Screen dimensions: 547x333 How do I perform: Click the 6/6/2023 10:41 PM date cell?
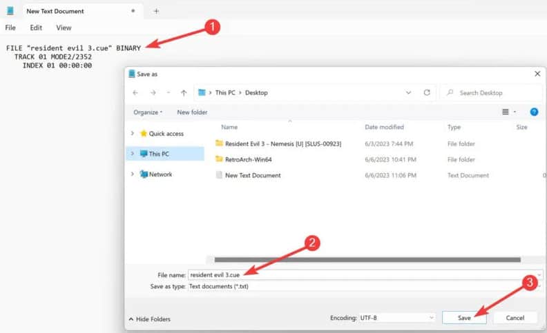pyautogui.click(x=390, y=159)
